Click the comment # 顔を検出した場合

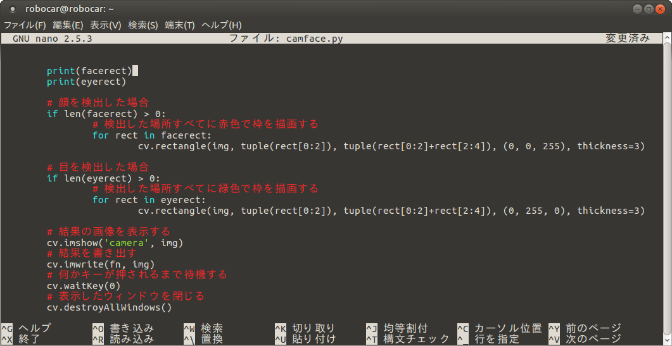click(x=98, y=102)
